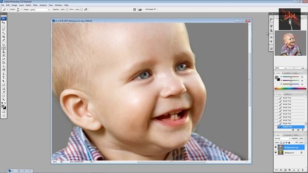Select the Blur tool
Screen dimensions: 308x173
[x=3, y=66]
